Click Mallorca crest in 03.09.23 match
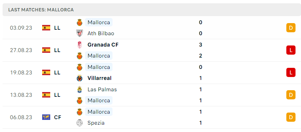The width and height of the screenshot is (301, 132). click(x=80, y=22)
